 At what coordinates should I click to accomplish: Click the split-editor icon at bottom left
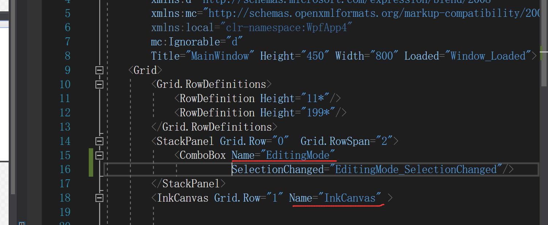pos(22,222)
